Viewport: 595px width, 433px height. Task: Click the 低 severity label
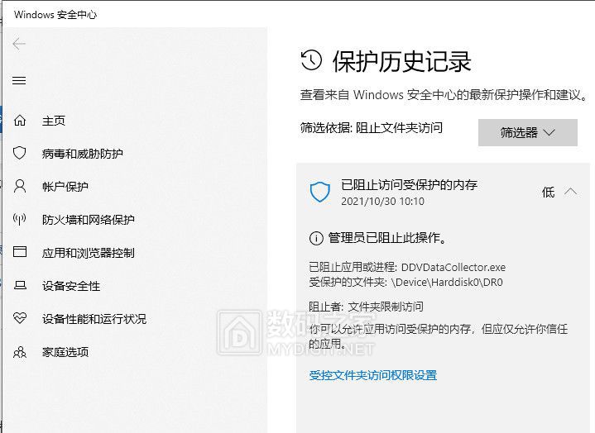pos(548,192)
